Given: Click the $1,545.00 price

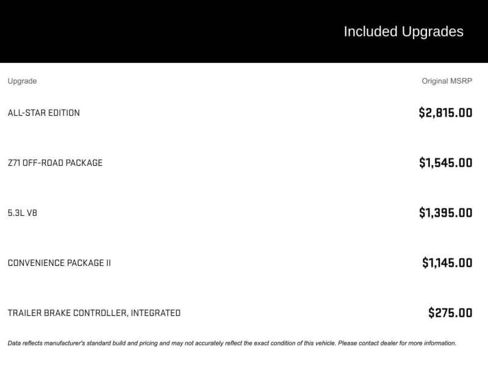Looking at the screenshot, I should [445, 163].
